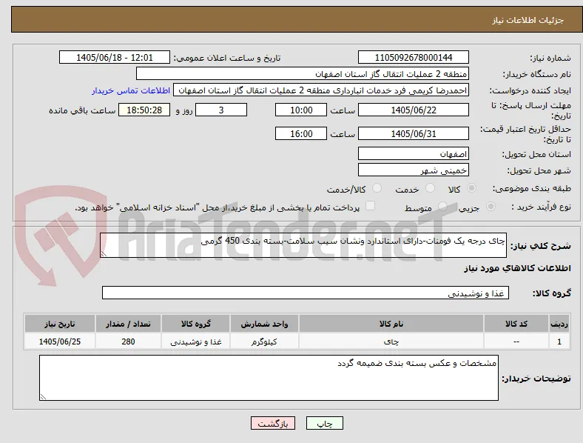
Task: Select the جزیی purchase type radio
Action: [491, 206]
